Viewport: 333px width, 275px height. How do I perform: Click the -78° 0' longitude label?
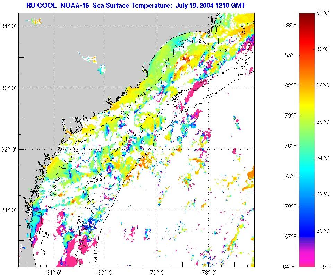tap(208, 272)
